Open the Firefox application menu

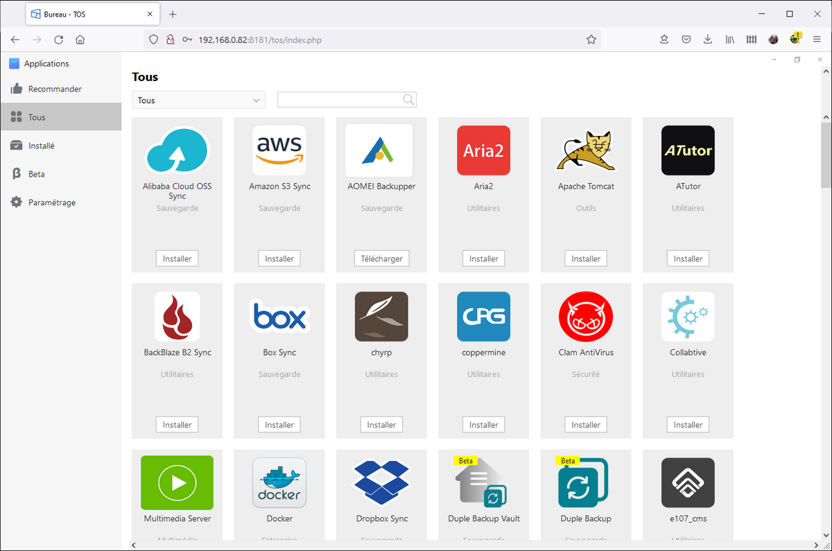click(817, 40)
